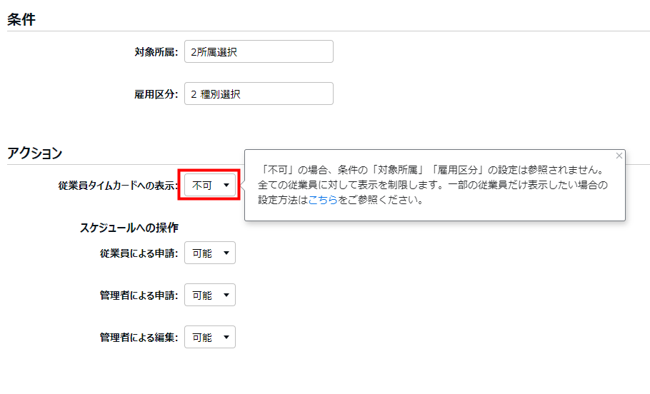Click the tooltip's first line of text
This screenshot has width=650, height=394.
pyautogui.click(x=432, y=171)
